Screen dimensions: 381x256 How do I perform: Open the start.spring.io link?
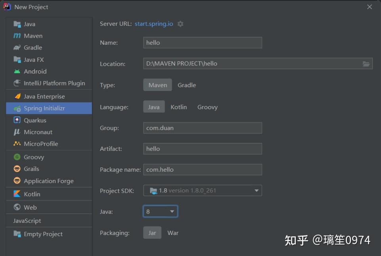point(153,24)
